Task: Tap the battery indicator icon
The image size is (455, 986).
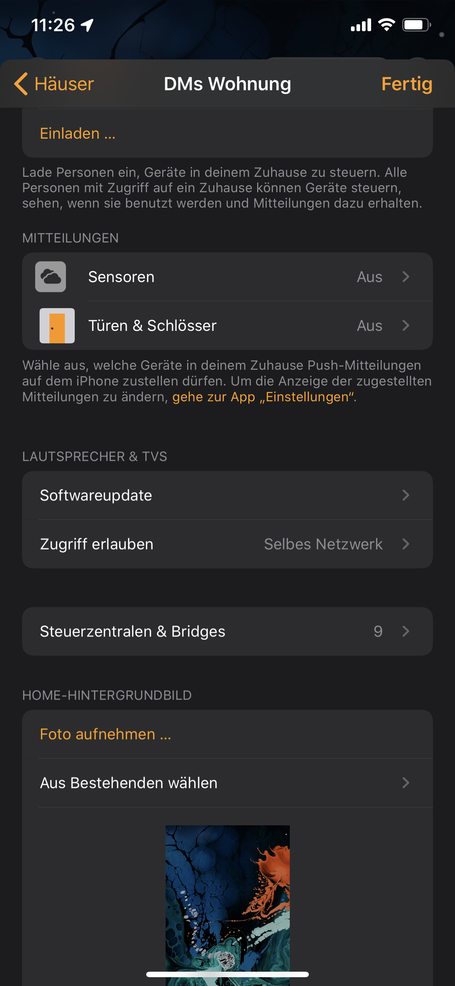Action: click(x=416, y=25)
